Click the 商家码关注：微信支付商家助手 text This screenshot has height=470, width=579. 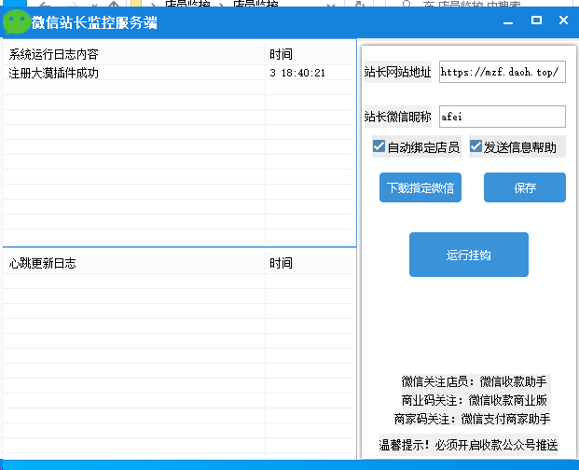pos(473,419)
